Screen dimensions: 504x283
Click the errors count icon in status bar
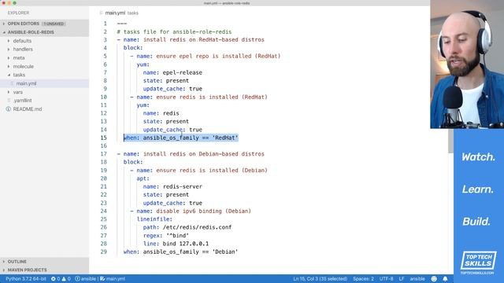click(54, 279)
